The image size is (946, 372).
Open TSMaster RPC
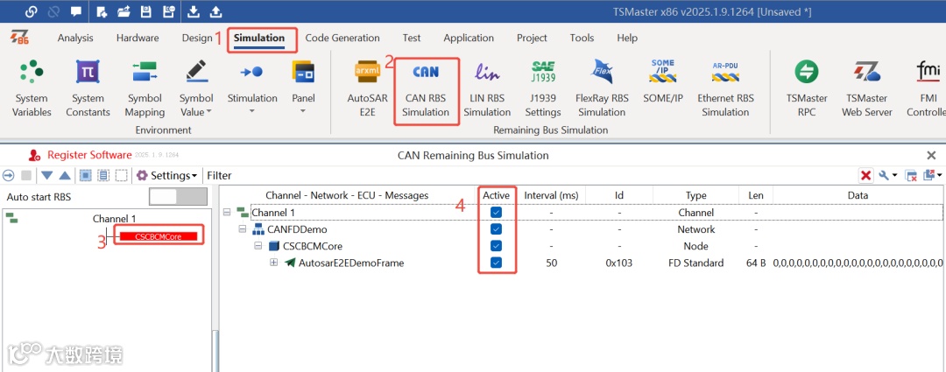pyautogui.click(x=807, y=88)
